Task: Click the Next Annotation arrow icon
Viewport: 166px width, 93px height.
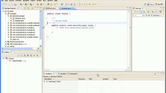Action: [80, 4]
